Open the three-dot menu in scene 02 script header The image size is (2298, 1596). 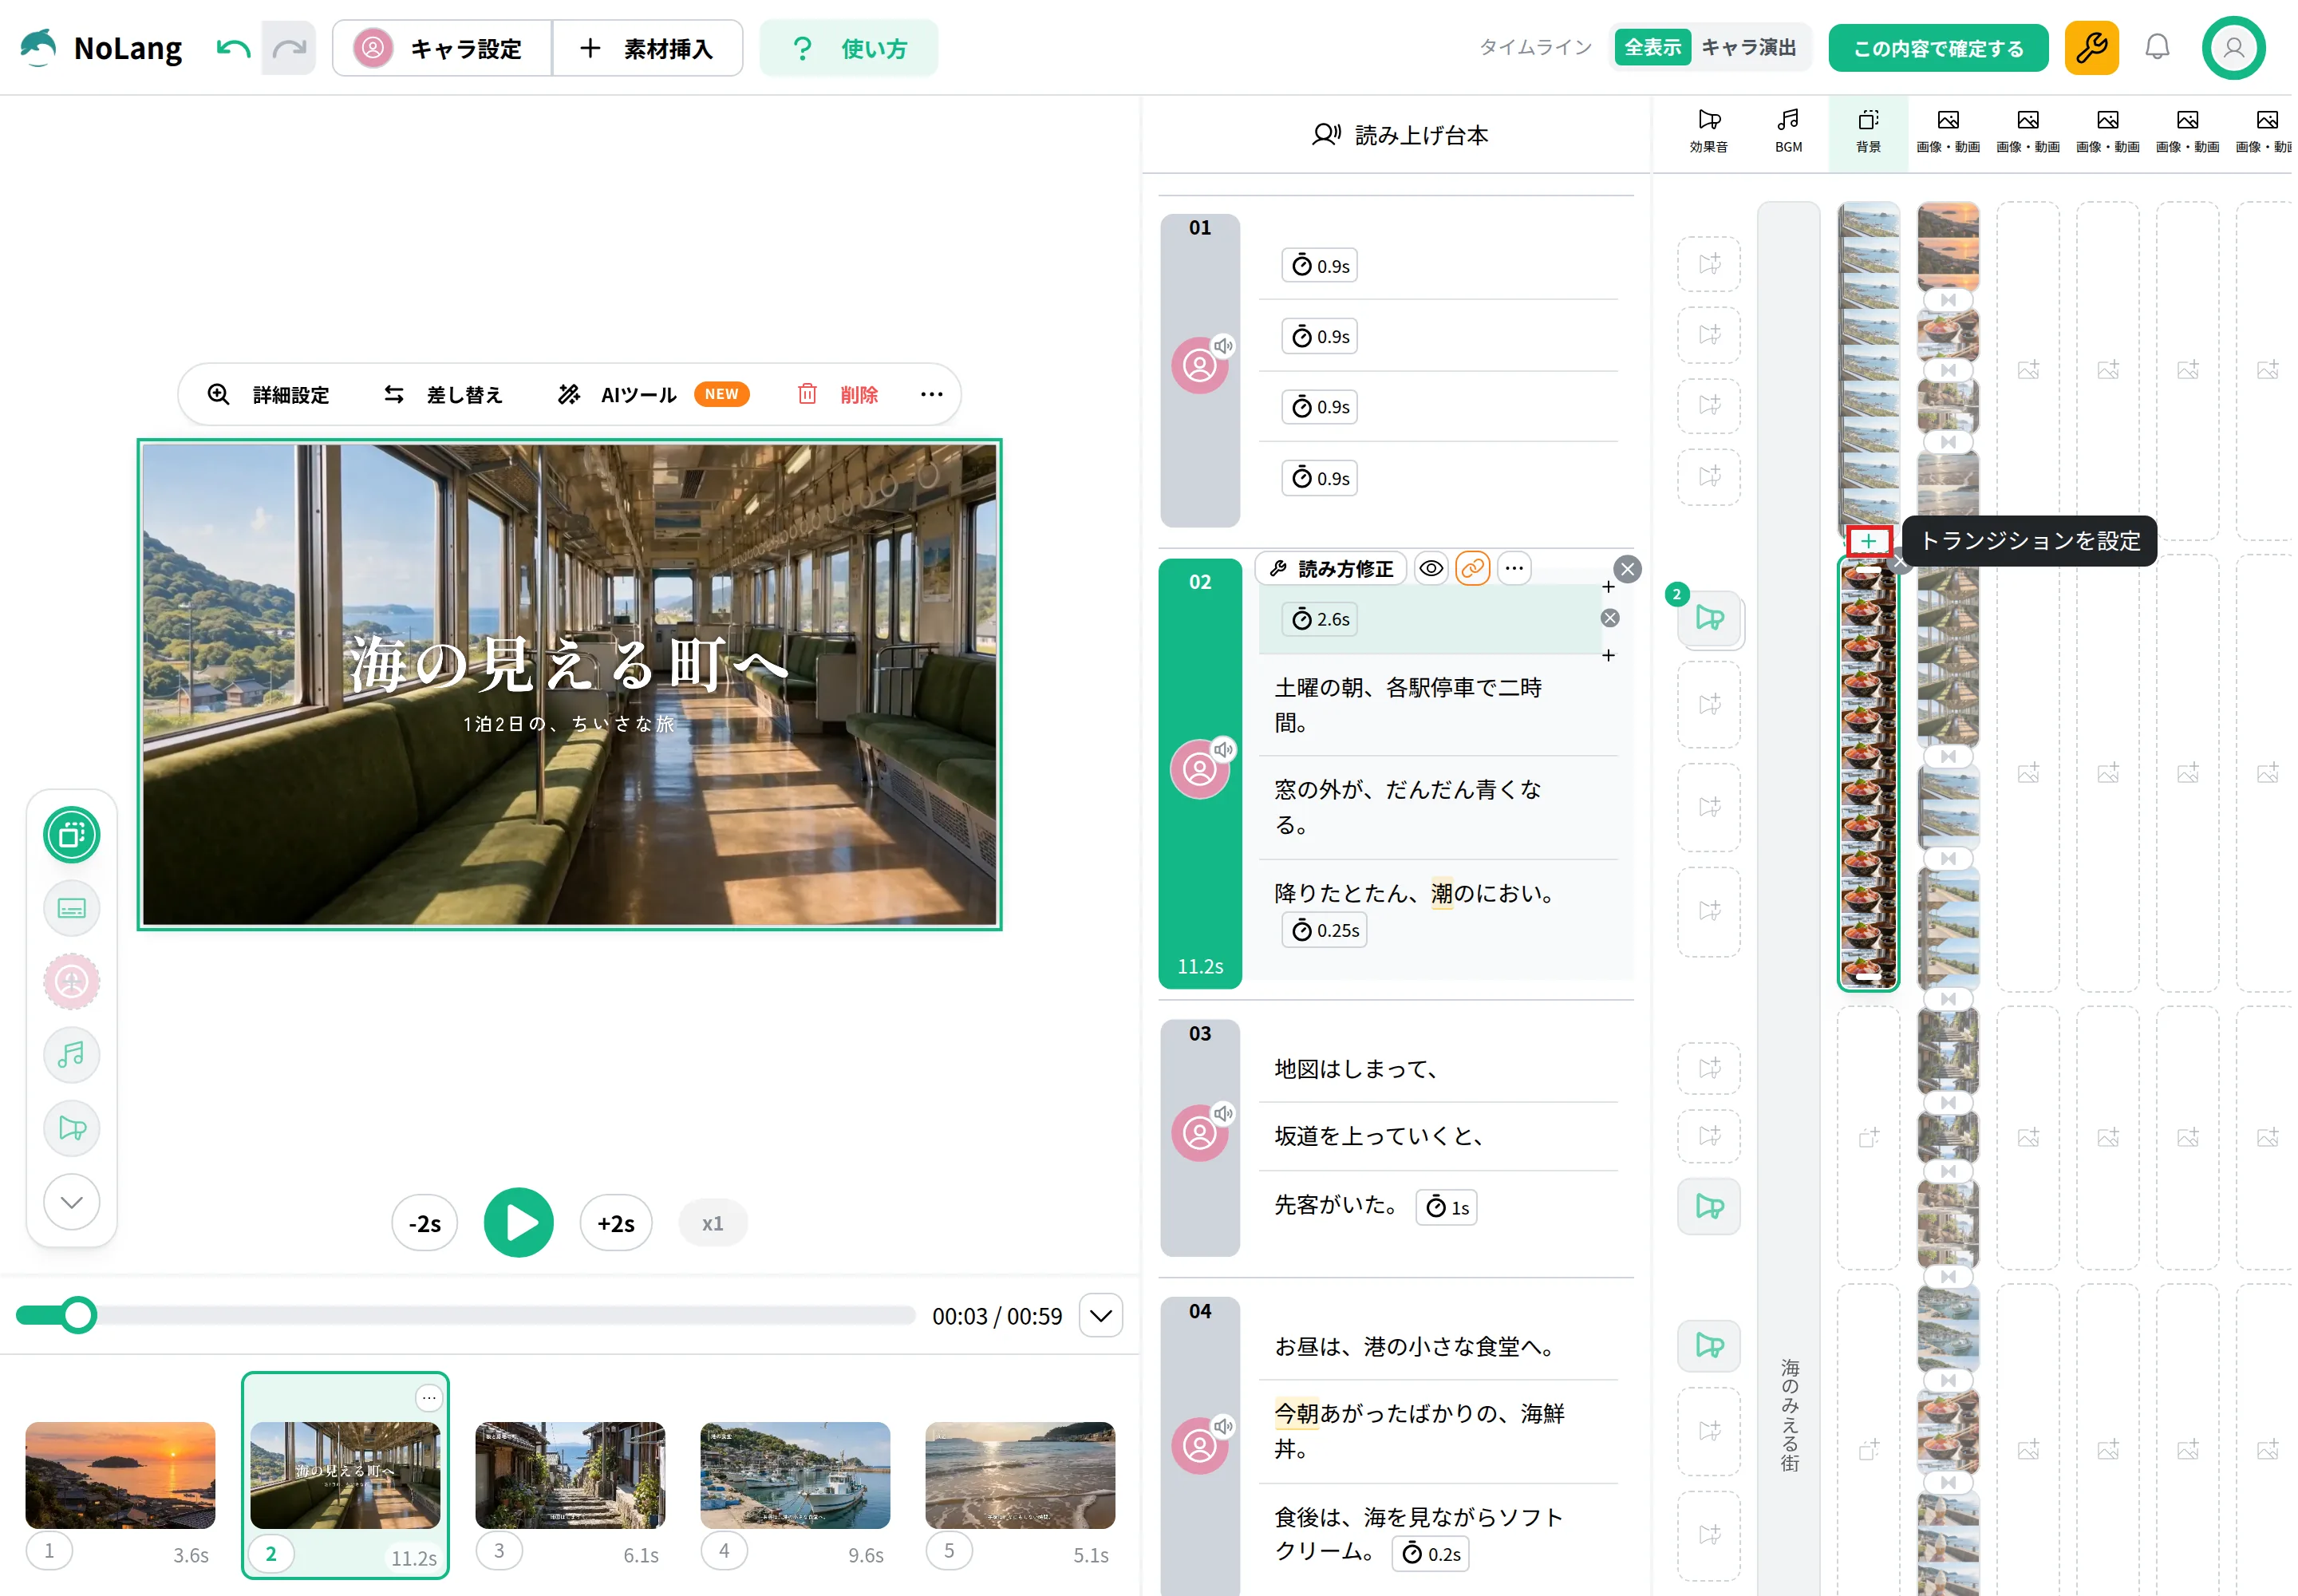(x=1514, y=568)
